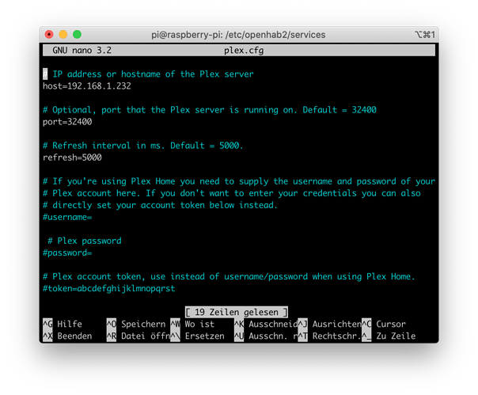The width and height of the screenshot is (478, 395).
Task: Click the comment line starting 'Plex account here.'
Action: [232, 193]
